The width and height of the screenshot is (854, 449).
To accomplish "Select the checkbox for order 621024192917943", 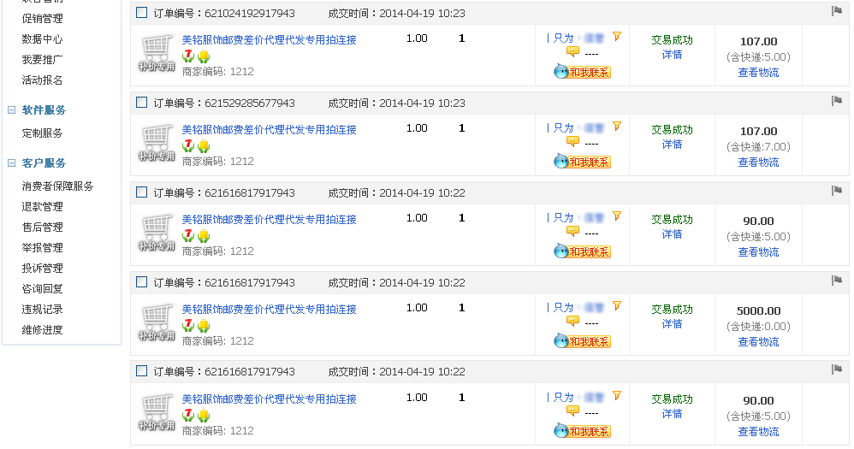I will [142, 13].
